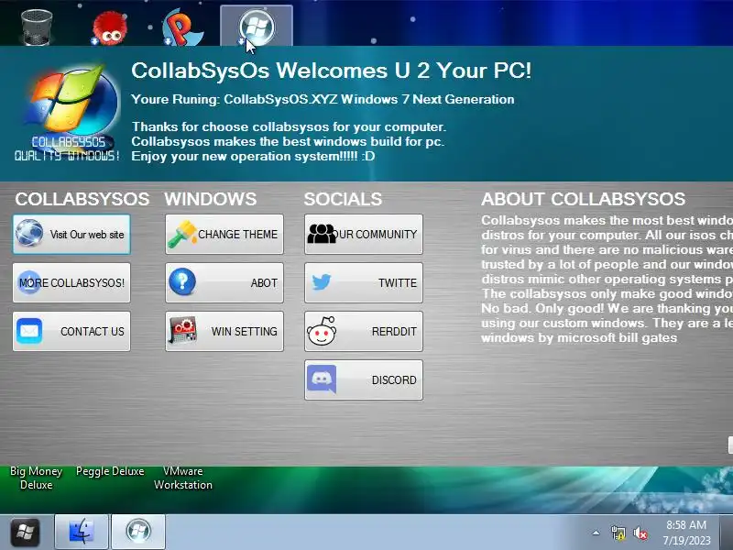Open the RERDDIT button
This screenshot has height=550, width=733.
pyautogui.click(x=364, y=331)
